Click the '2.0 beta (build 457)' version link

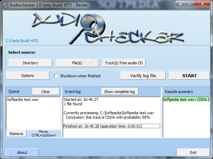22,41
